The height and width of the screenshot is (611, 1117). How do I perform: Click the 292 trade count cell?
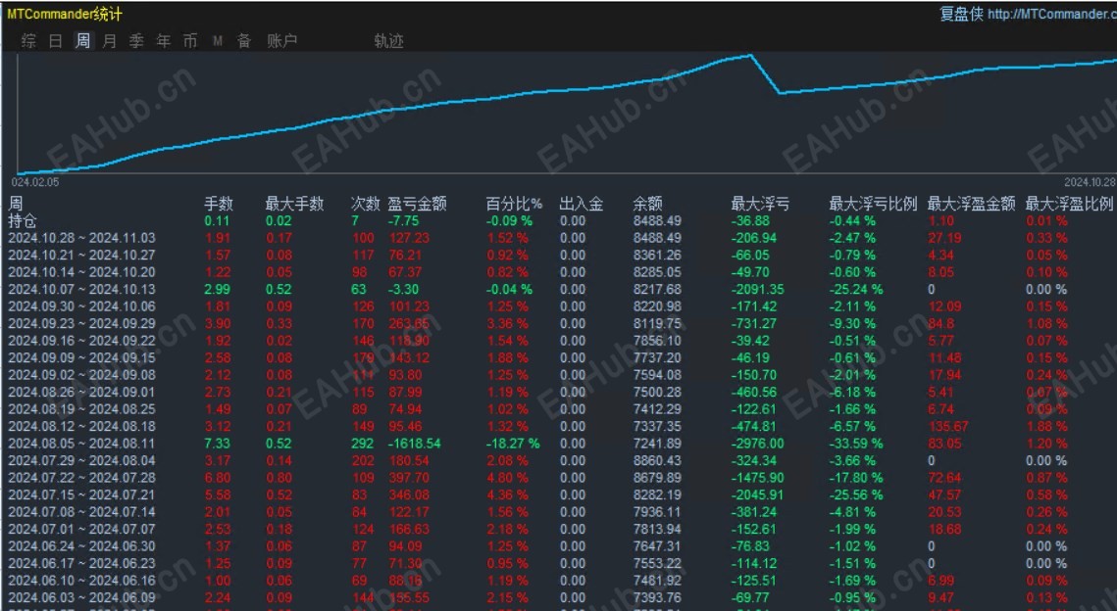point(363,444)
